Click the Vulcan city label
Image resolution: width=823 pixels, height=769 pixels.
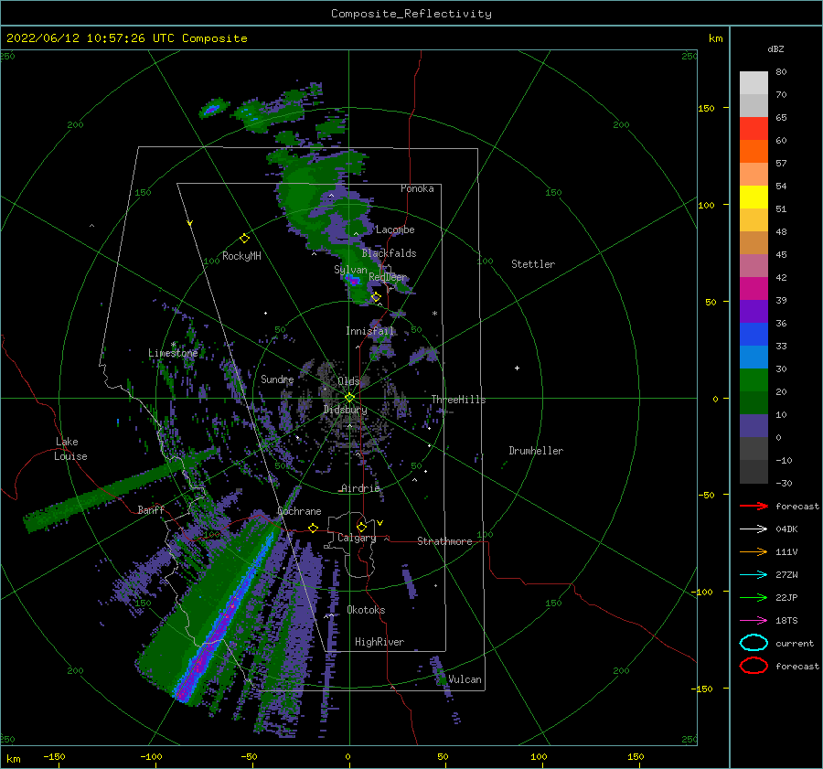[x=465, y=679]
